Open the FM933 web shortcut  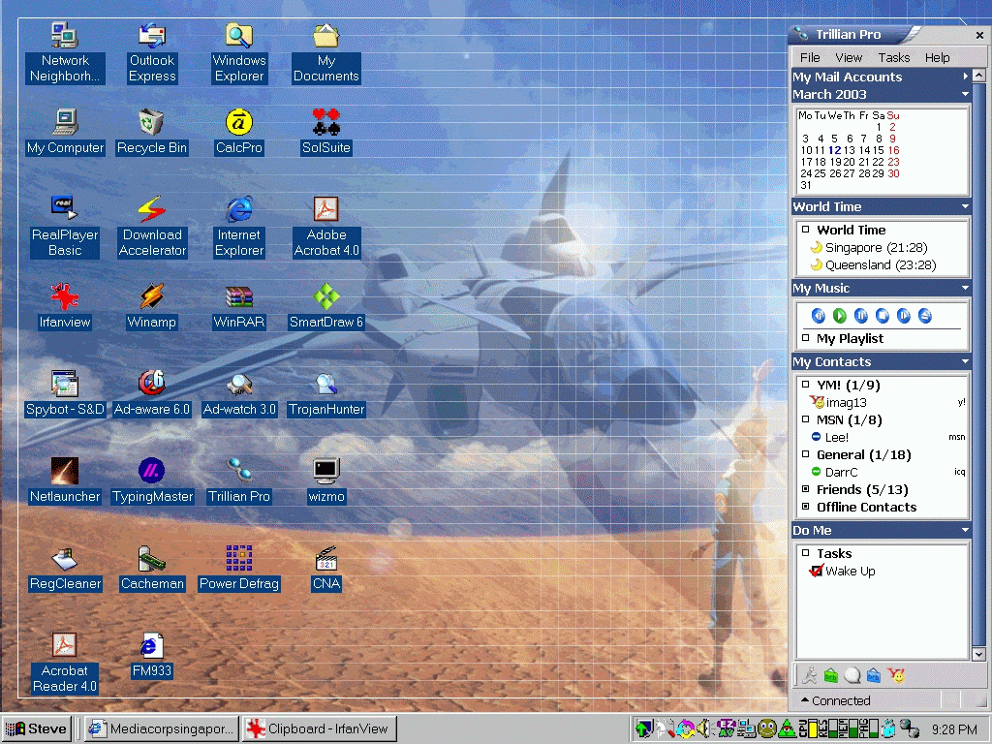point(152,656)
